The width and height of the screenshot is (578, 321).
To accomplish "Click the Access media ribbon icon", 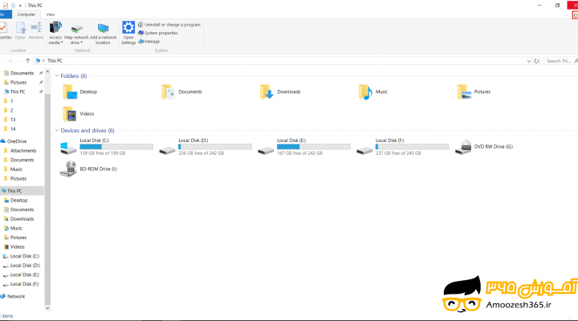I will (55, 27).
